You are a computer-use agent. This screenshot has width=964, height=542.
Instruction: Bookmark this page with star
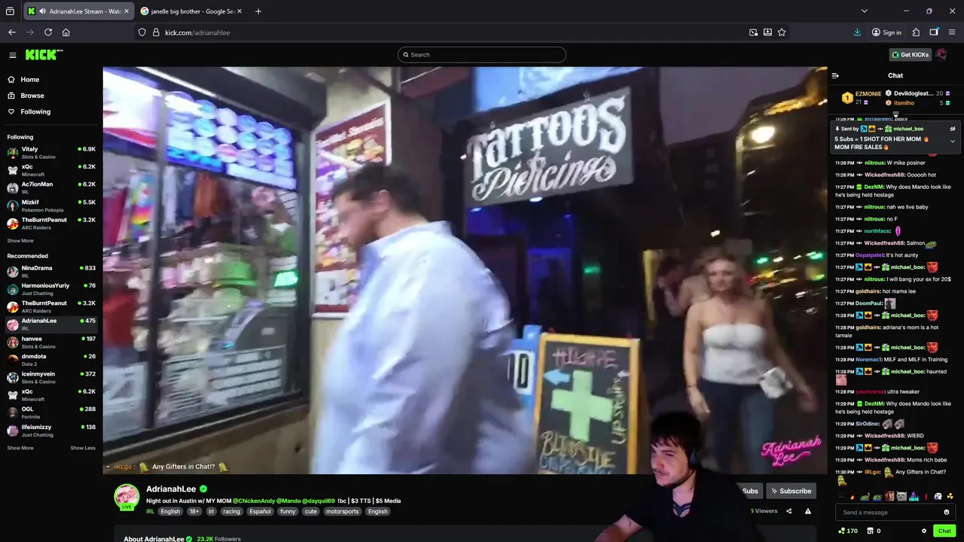[x=782, y=32]
